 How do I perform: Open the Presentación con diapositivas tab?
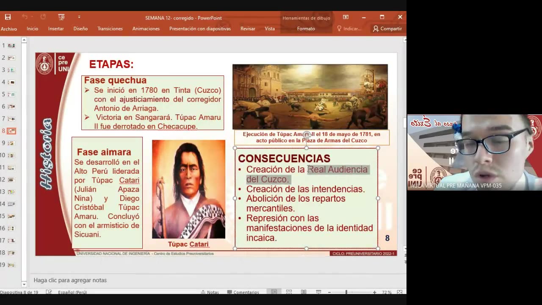[200, 29]
